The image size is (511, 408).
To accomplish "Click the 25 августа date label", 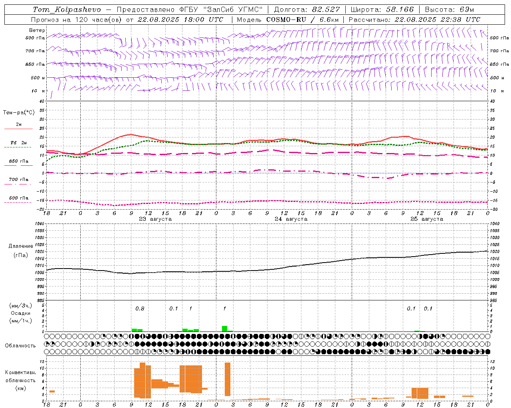I will pos(427,219).
